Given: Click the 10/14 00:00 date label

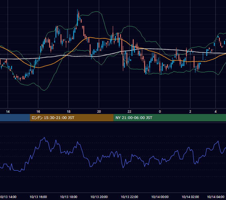Looking at the screenshot, I should tap(160, 197).
